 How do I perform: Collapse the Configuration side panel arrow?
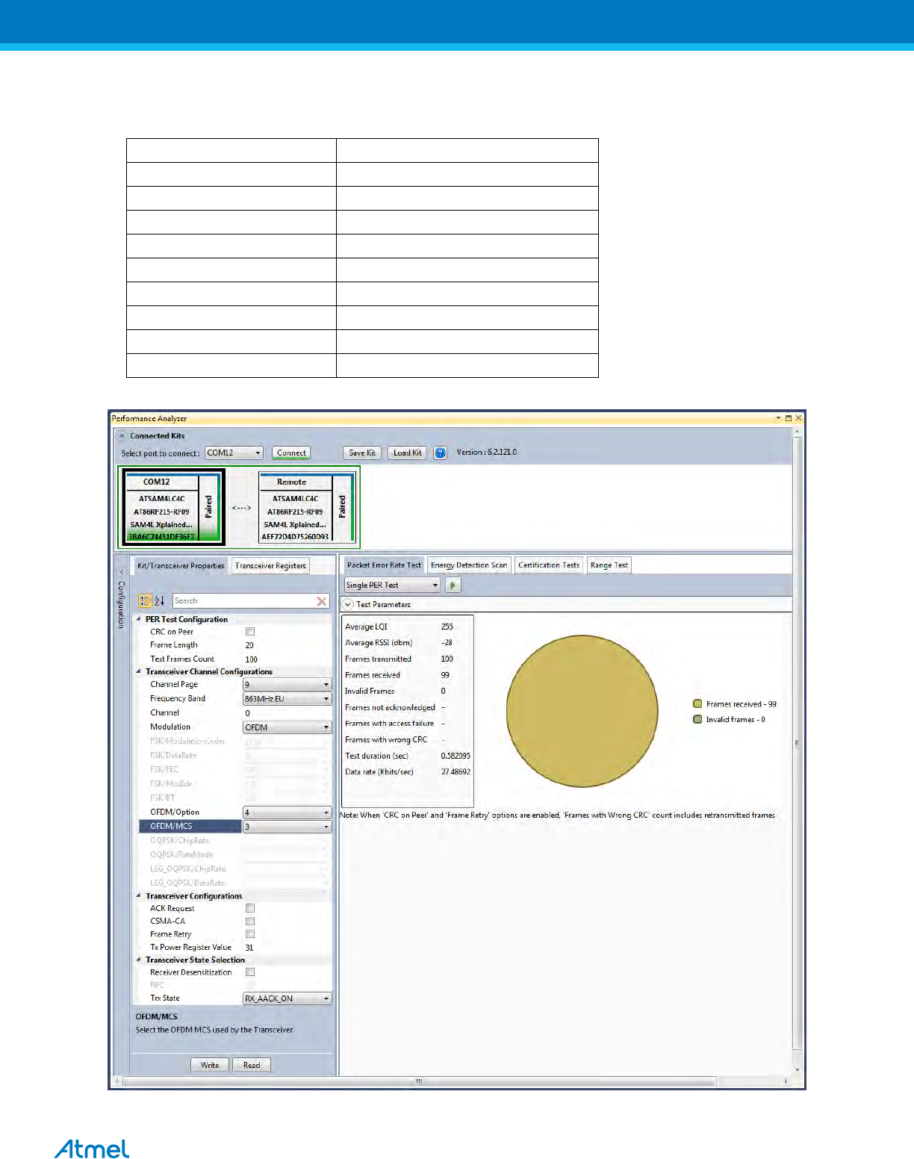121,572
